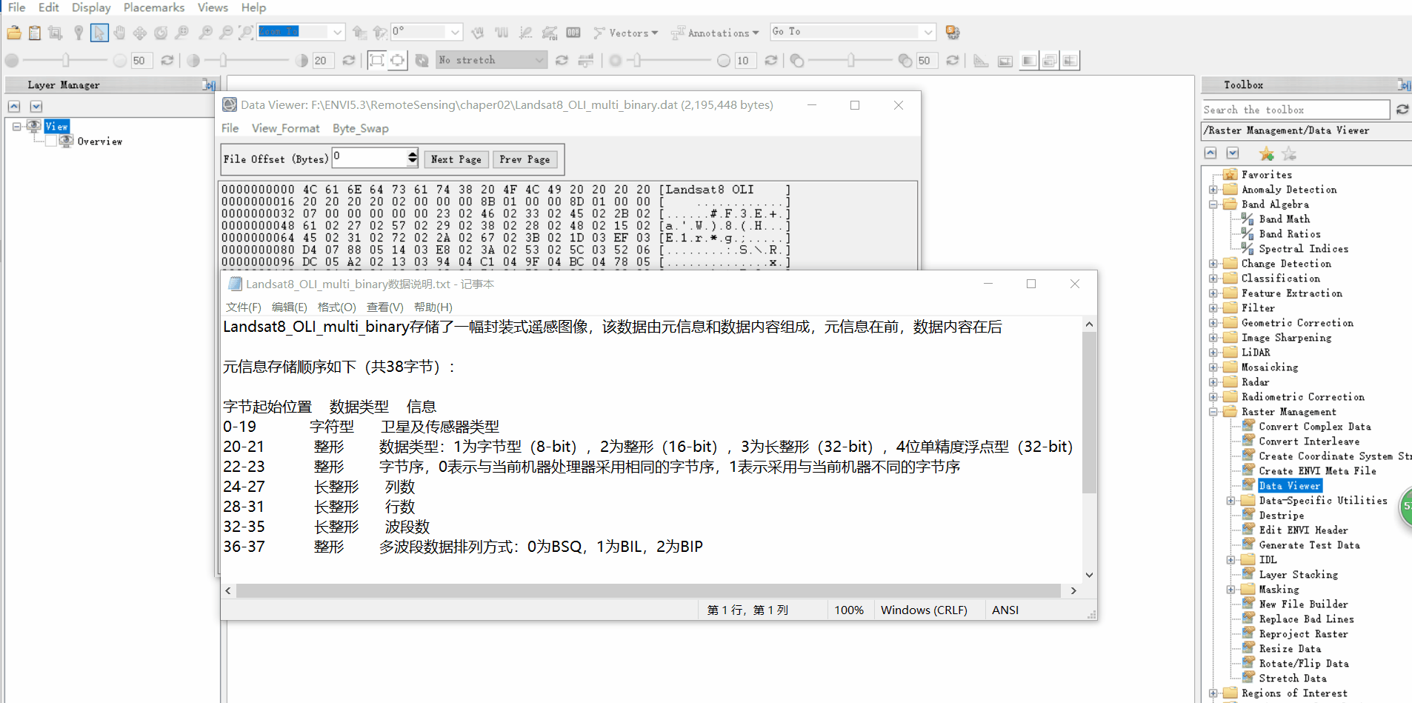Expand all in Layer Manager

[x=36, y=107]
